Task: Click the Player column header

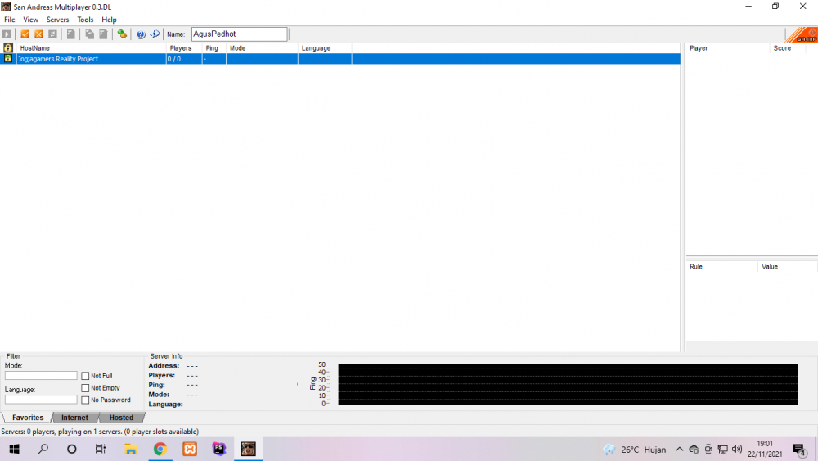Action: tap(728, 48)
